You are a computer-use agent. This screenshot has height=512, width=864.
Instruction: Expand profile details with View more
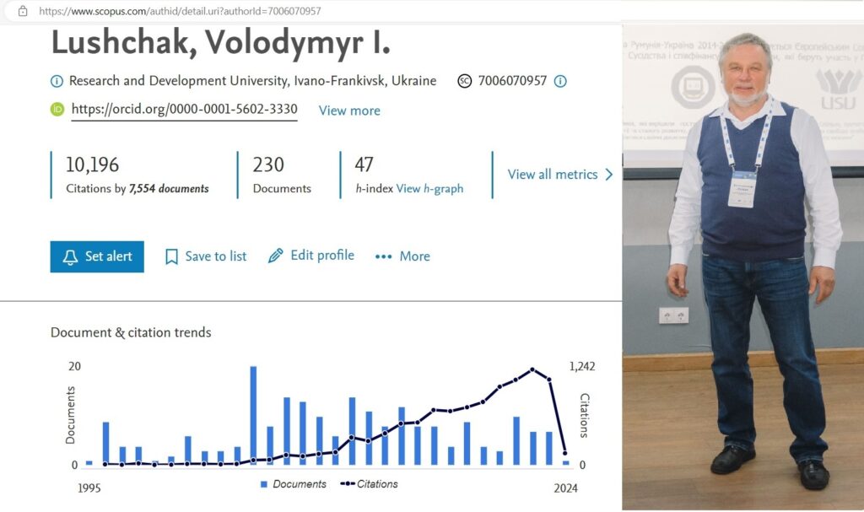pyautogui.click(x=349, y=110)
